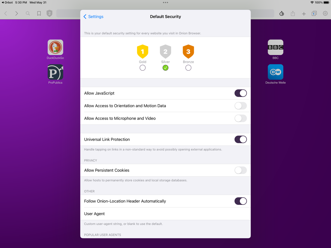This screenshot has width=331, height=248.
Task: Open the search magnifier icon
Action: (28, 13)
